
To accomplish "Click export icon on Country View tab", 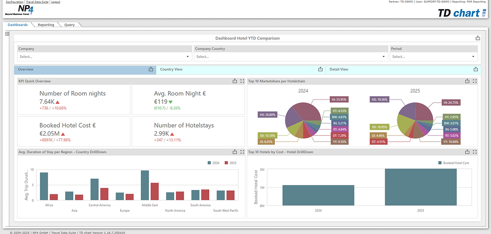I will click(x=320, y=69).
